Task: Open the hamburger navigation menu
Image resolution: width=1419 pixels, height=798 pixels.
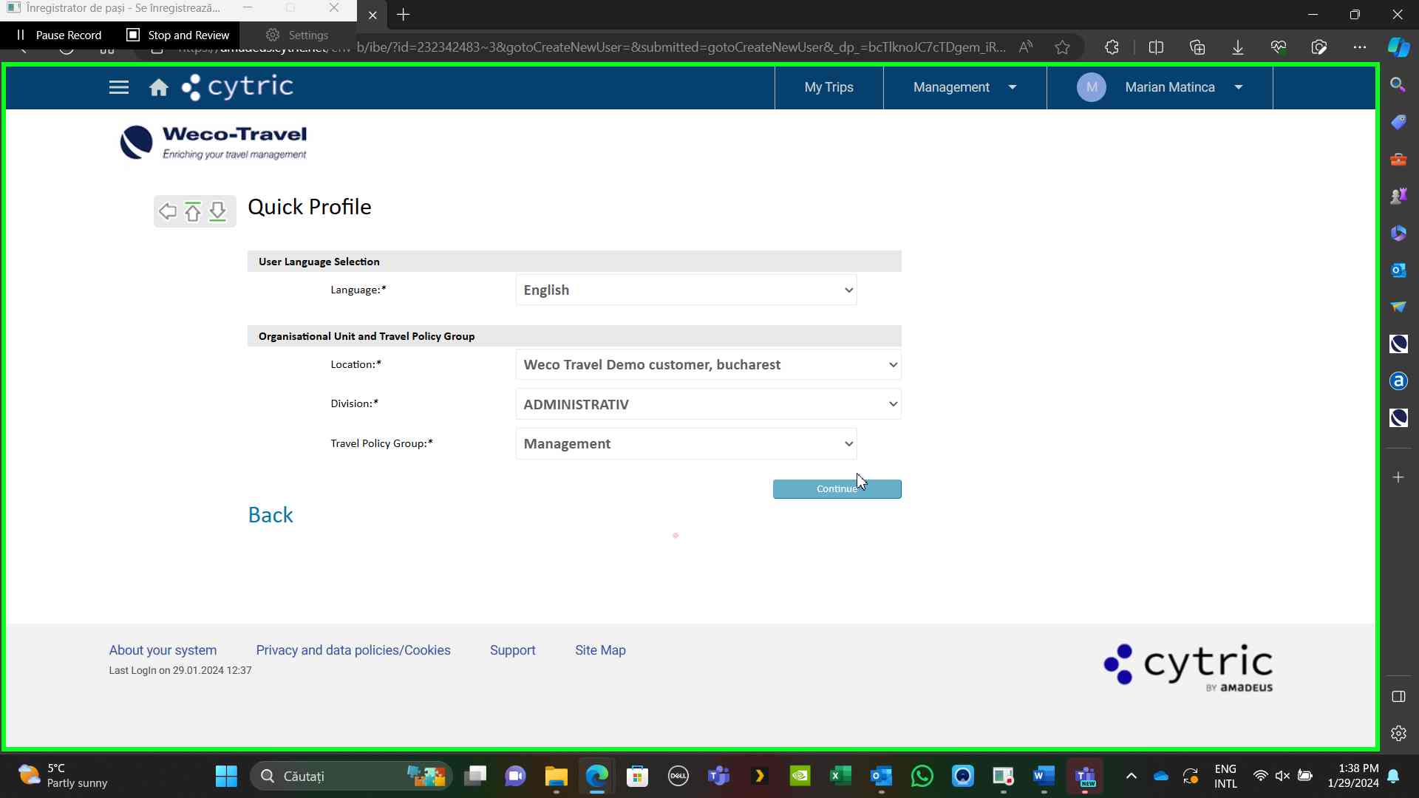Action: 118,87
